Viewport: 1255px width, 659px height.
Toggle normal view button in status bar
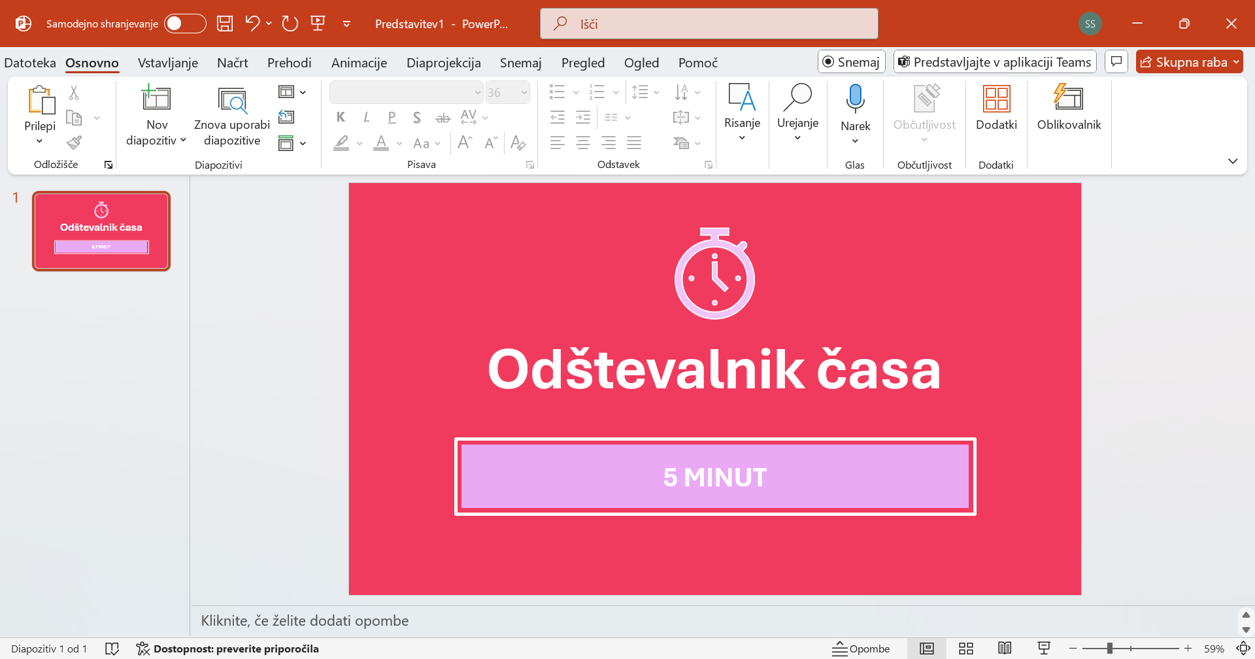click(x=926, y=649)
